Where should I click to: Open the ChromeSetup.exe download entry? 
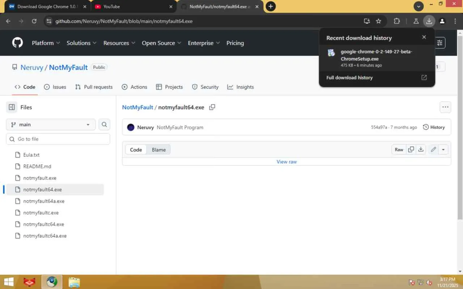377,58
